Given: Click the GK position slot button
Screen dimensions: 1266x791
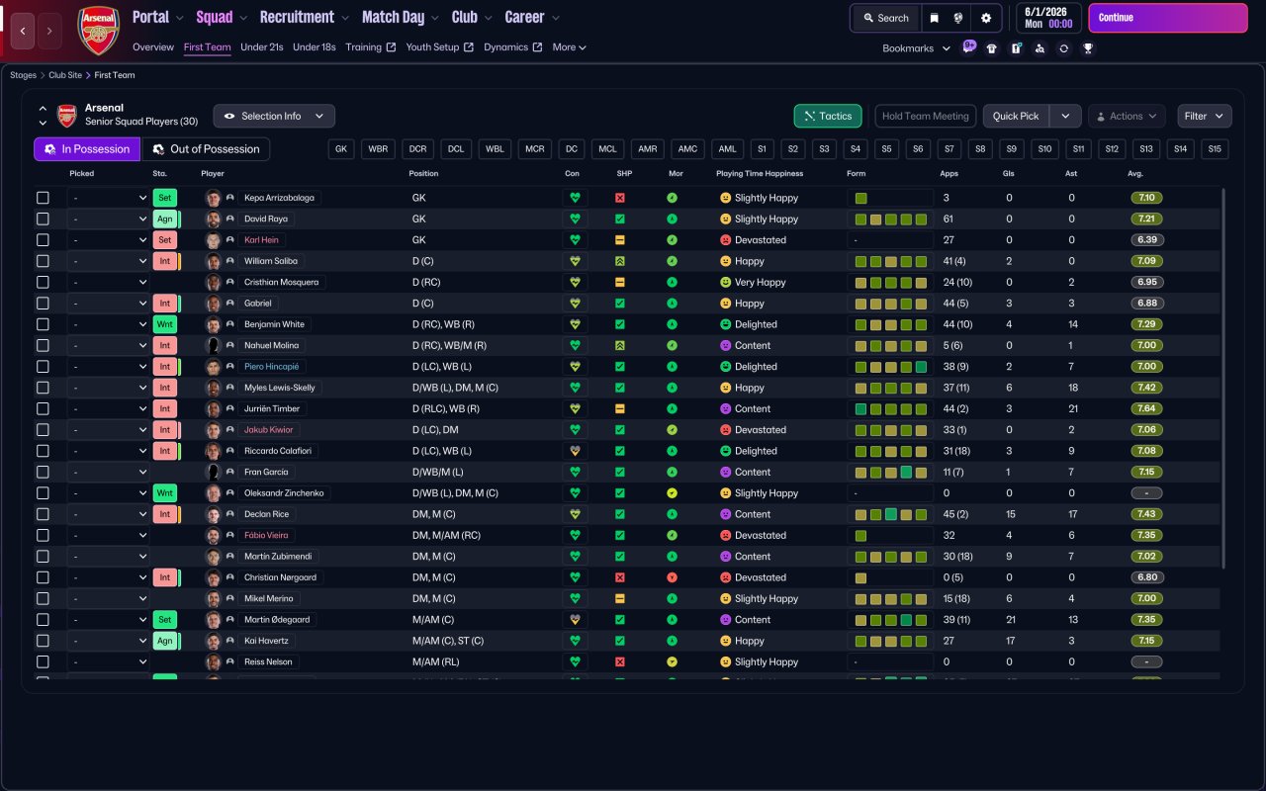Looking at the screenshot, I should (341, 149).
